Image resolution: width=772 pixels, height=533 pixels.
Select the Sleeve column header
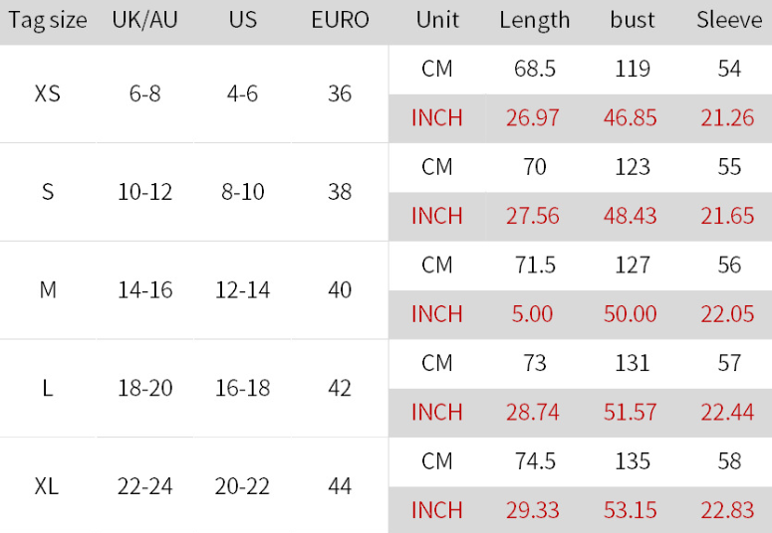[x=729, y=20]
